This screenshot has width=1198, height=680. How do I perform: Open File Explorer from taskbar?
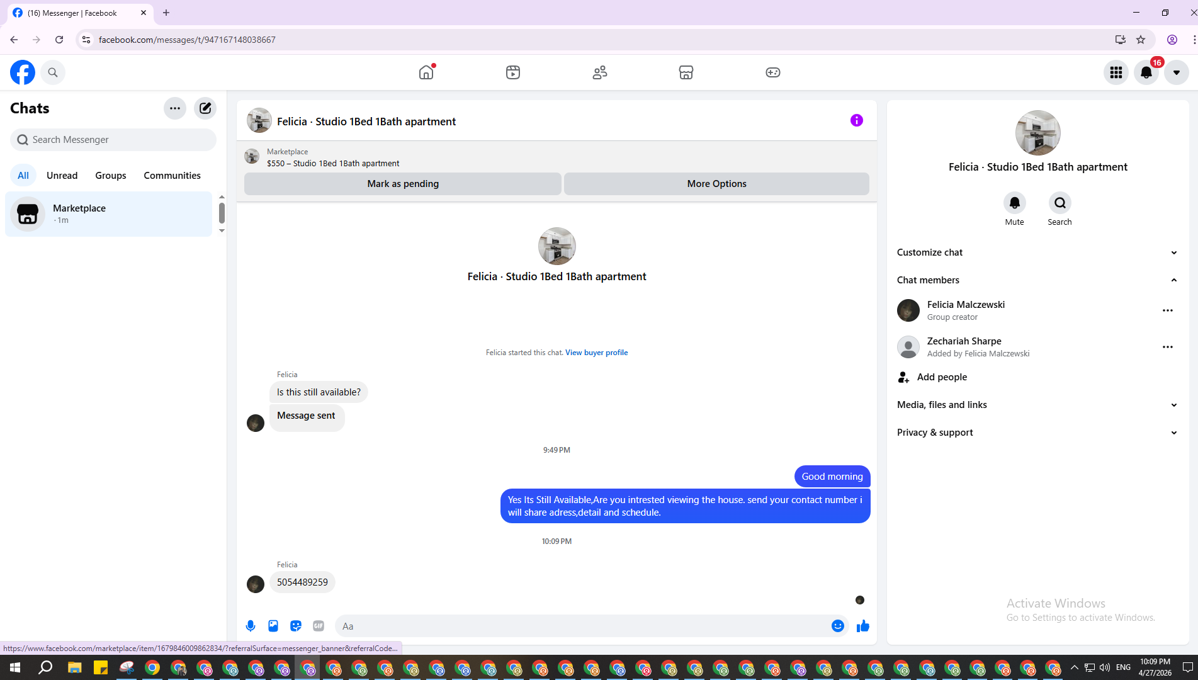click(75, 667)
